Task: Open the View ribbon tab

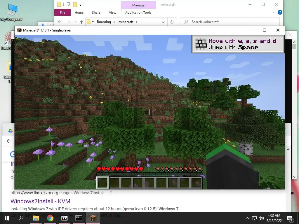Action: tap(112, 13)
